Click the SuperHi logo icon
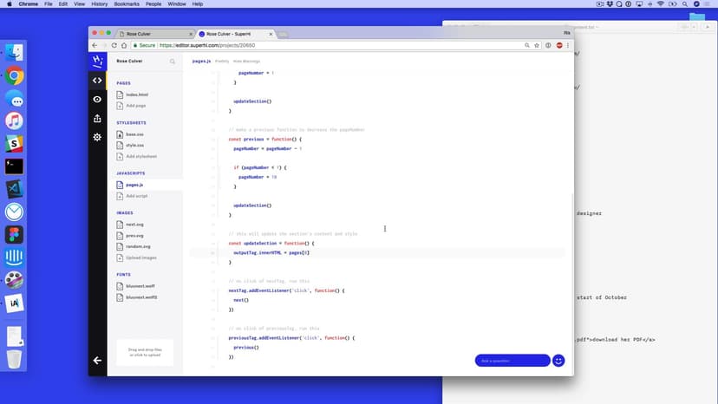The width and height of the screenshot is (718, 404). click(x=97, y=61)
